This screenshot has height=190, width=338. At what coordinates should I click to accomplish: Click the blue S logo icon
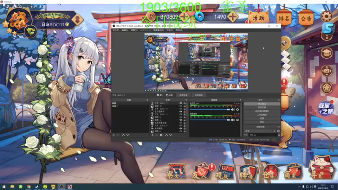point(328,28)
